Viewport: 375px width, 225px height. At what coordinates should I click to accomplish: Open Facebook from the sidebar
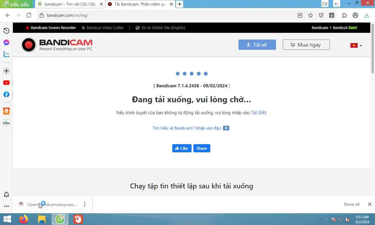(x=6, y=94)
